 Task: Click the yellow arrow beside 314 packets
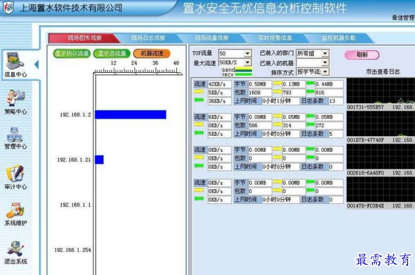click(277, 125)
